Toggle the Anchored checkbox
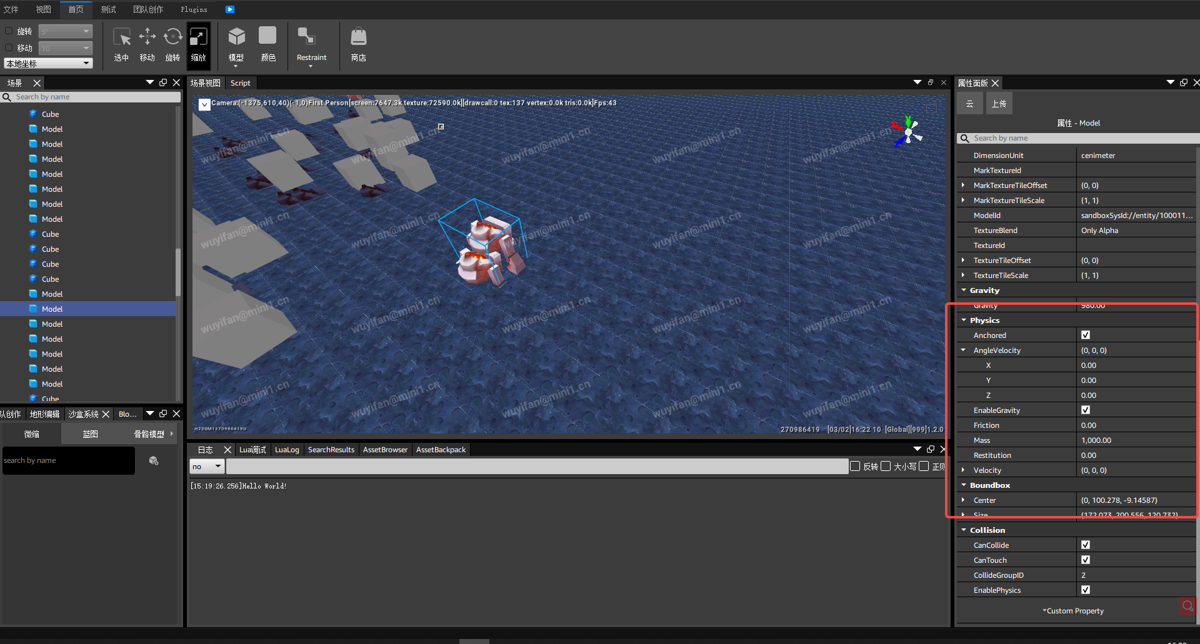 pyautogui.click(x=1086, y=335)
